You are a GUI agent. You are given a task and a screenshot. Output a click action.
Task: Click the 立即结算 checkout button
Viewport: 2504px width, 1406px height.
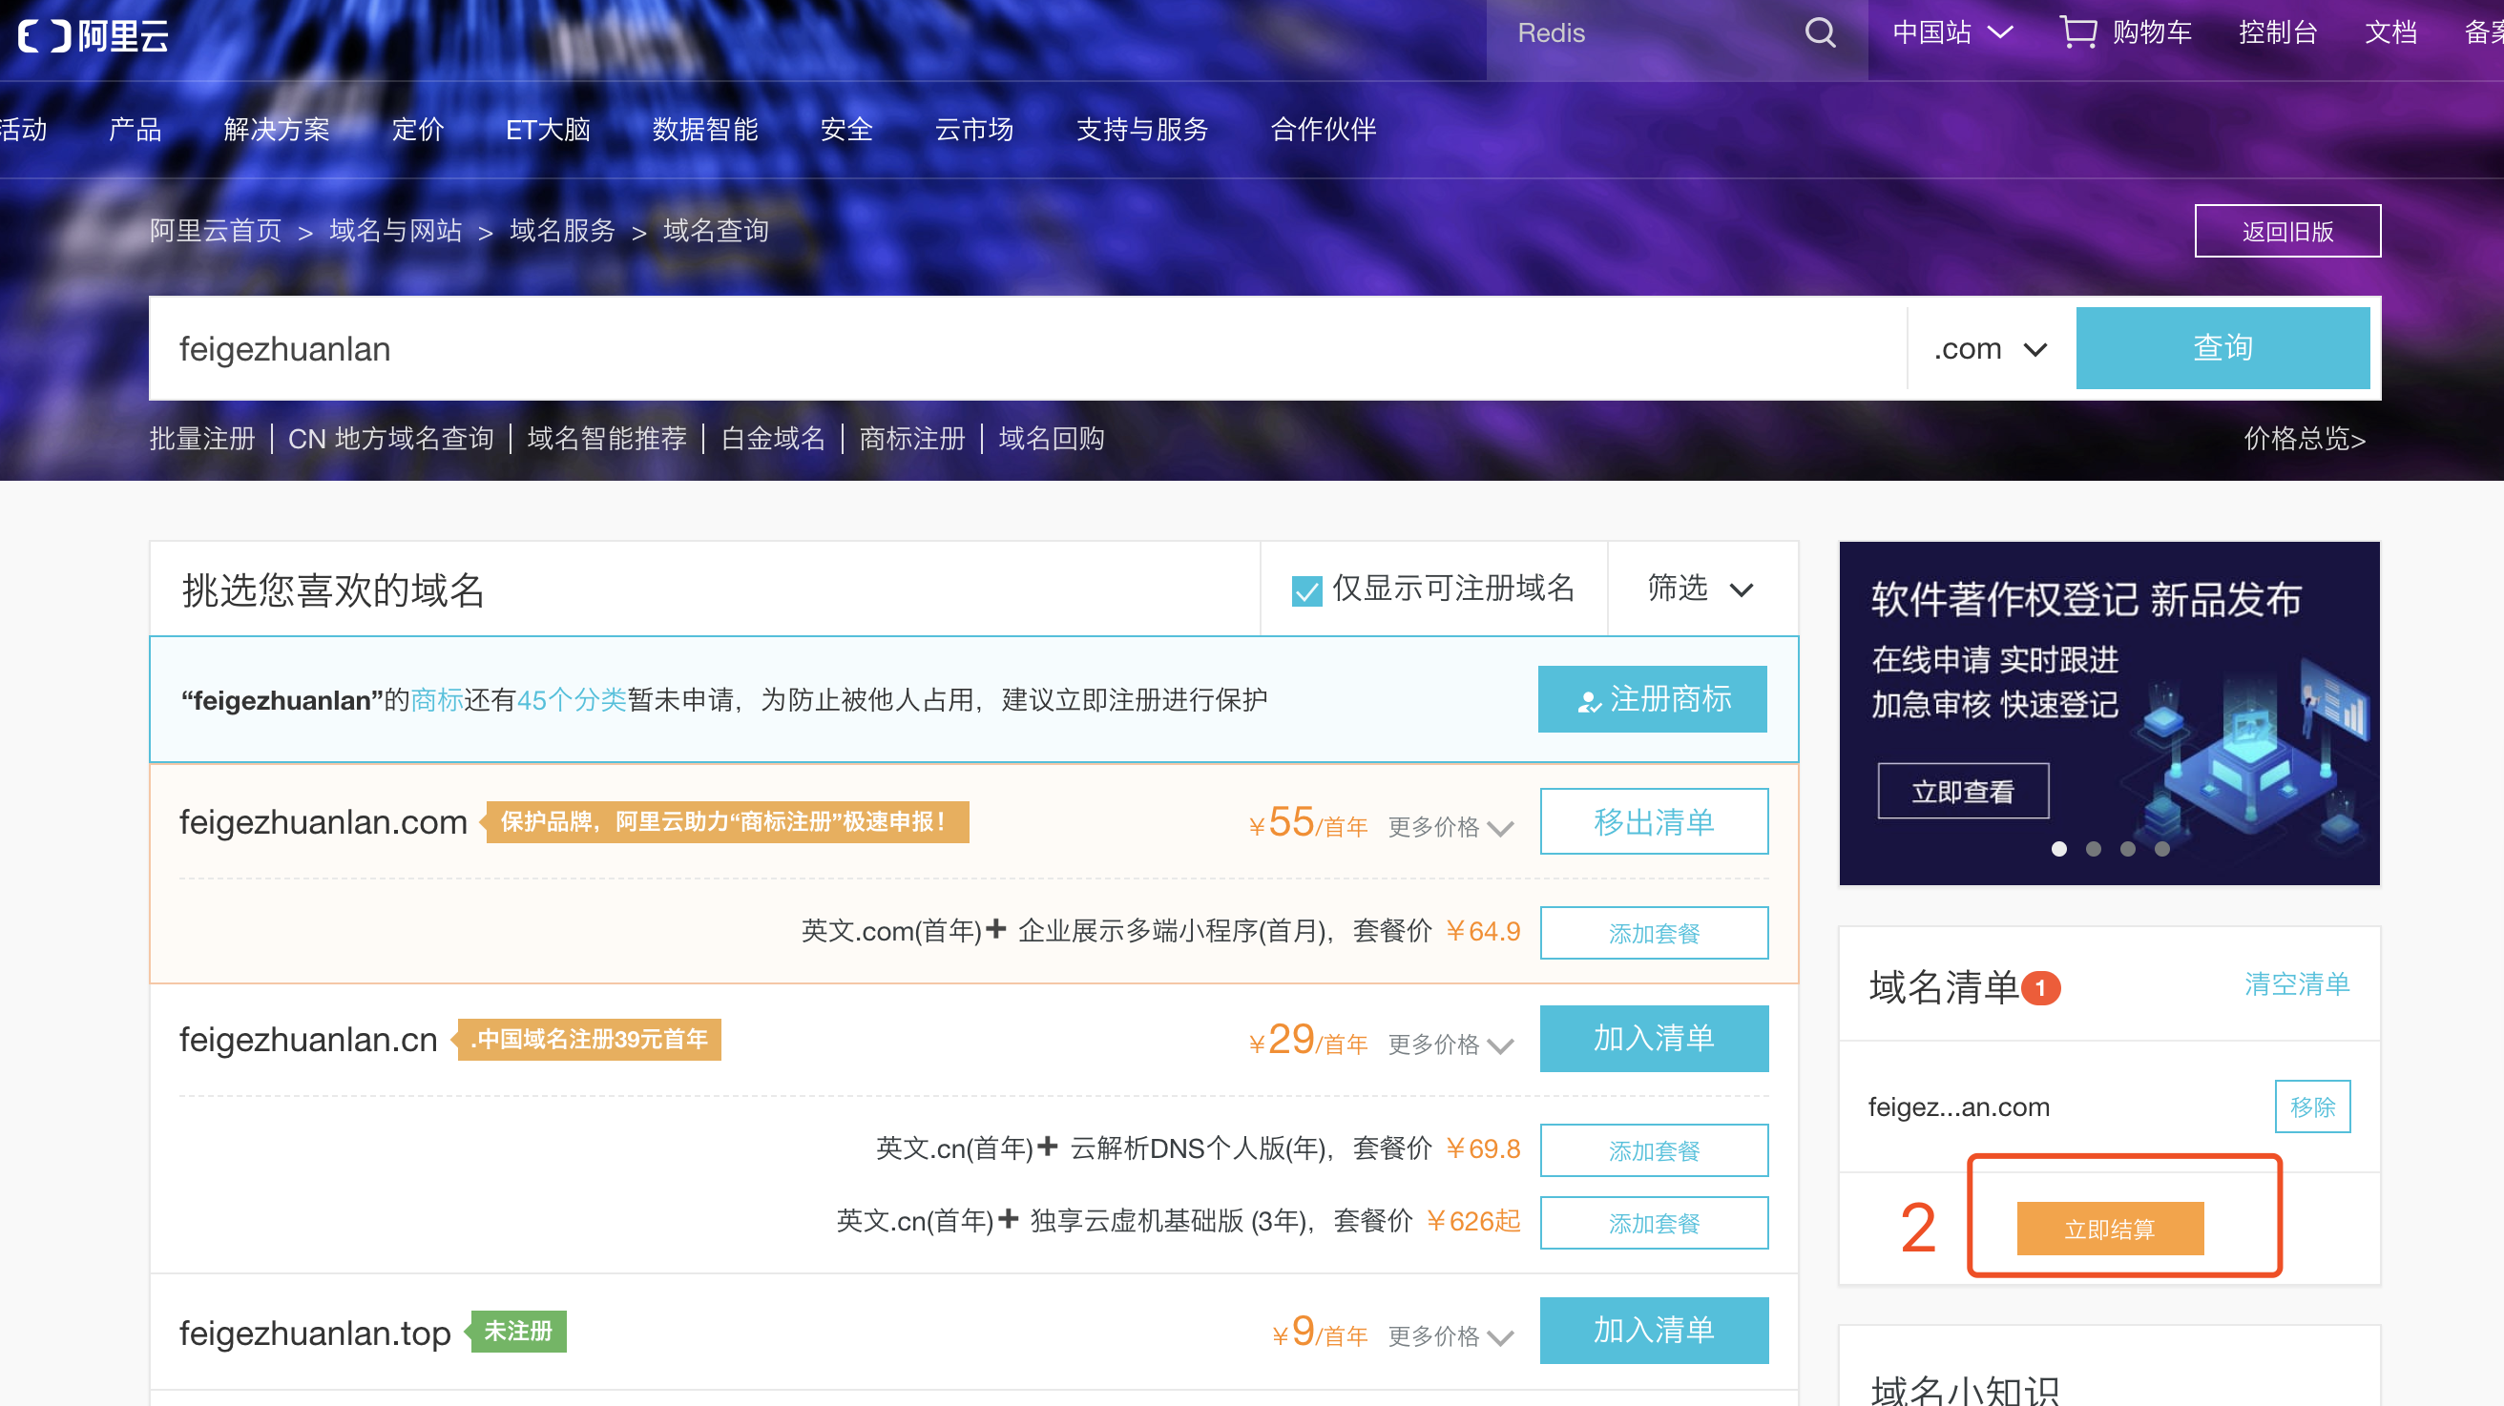pyautogui.click(x=2109, y=1228)
